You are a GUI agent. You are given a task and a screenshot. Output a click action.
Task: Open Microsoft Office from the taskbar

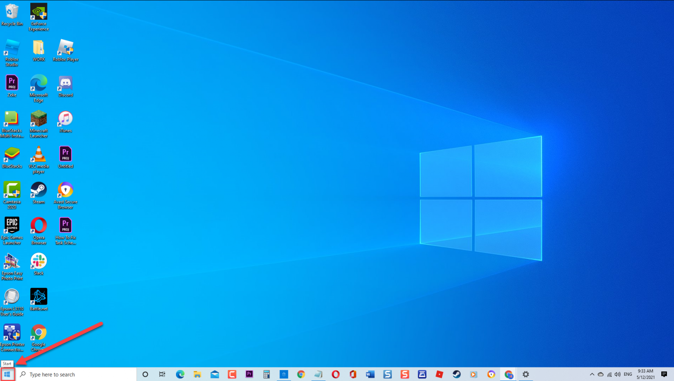[x=353, y=374]
